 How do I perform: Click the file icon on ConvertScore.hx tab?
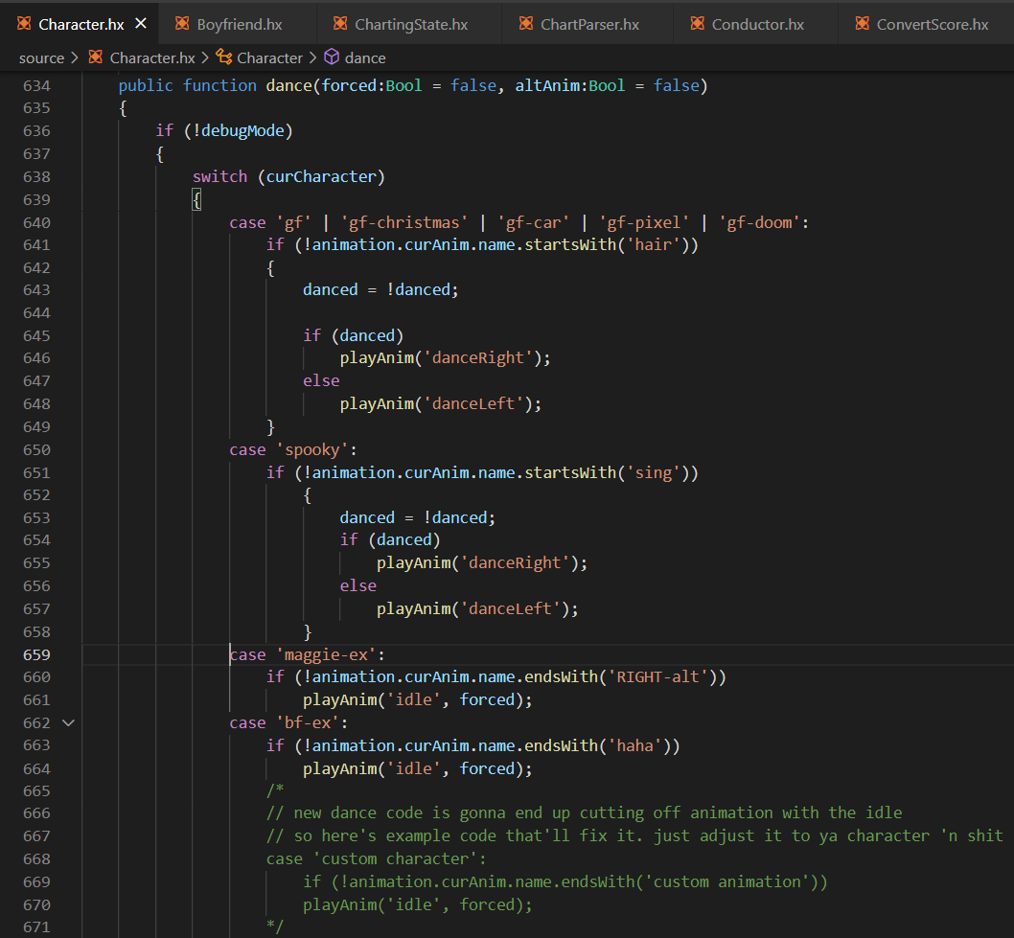862,24
